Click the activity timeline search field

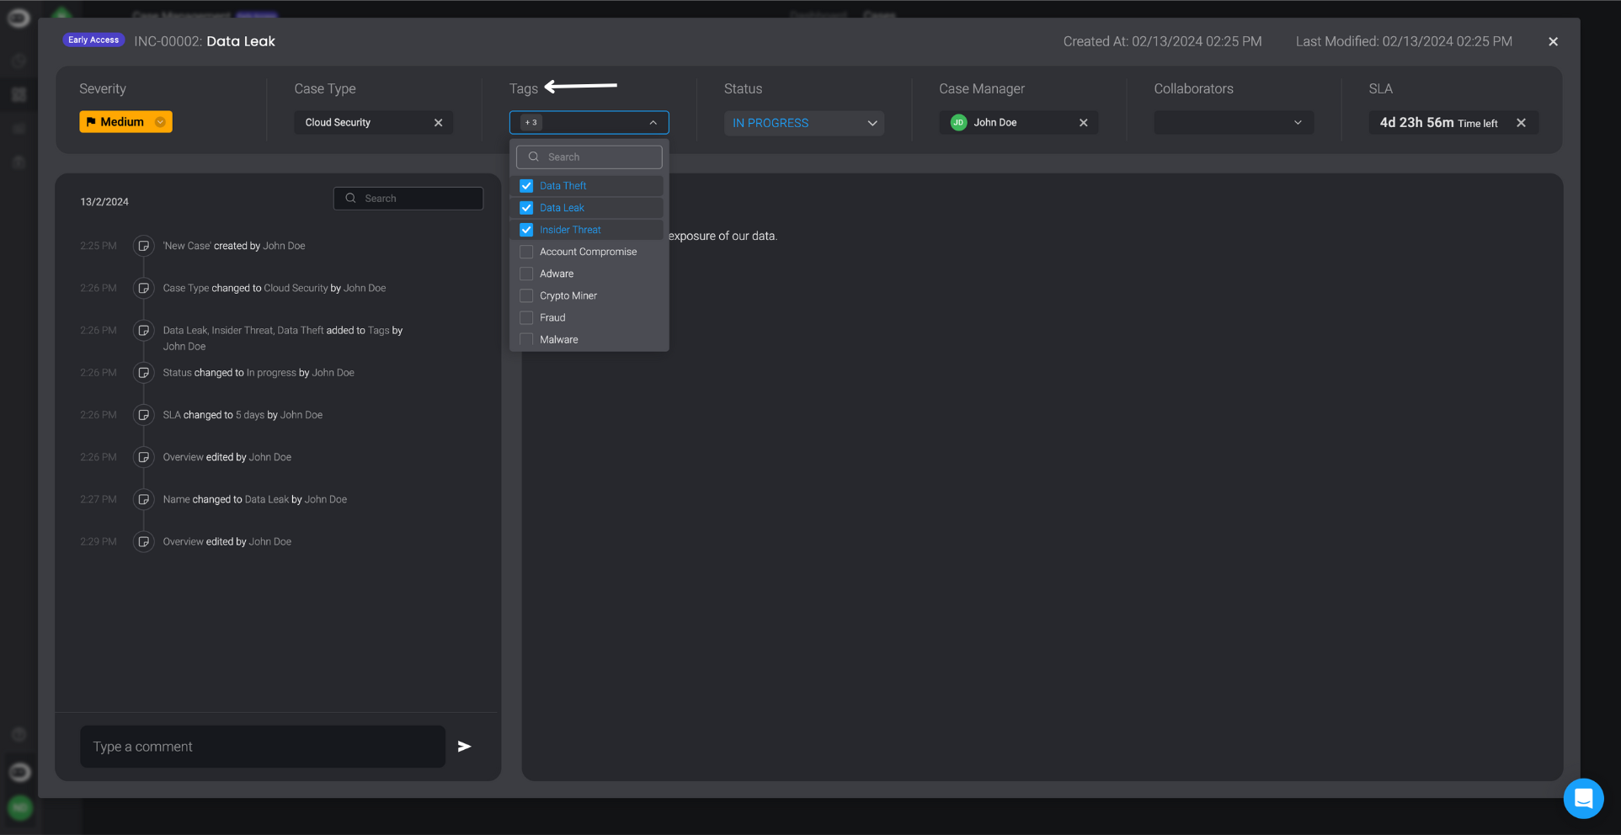point(408,199)
